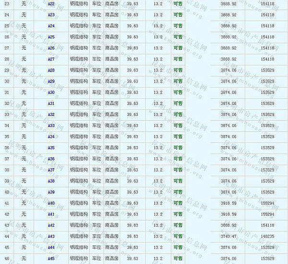Screen dimensions: 288x264
Task: Click unit price 3740.47 cell
Action: [228, 236]
